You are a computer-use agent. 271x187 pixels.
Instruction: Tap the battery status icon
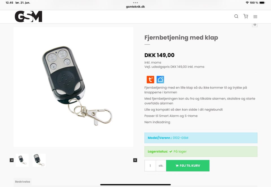pos(262,3)
